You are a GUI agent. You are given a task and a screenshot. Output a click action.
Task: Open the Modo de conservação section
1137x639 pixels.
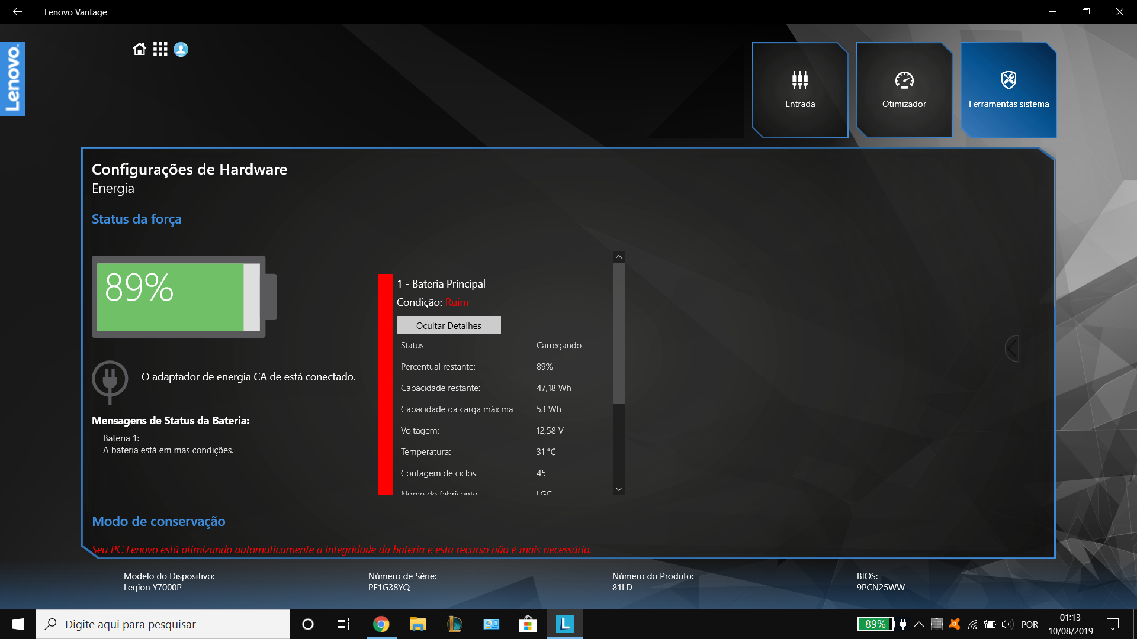[x=158, y=521]
